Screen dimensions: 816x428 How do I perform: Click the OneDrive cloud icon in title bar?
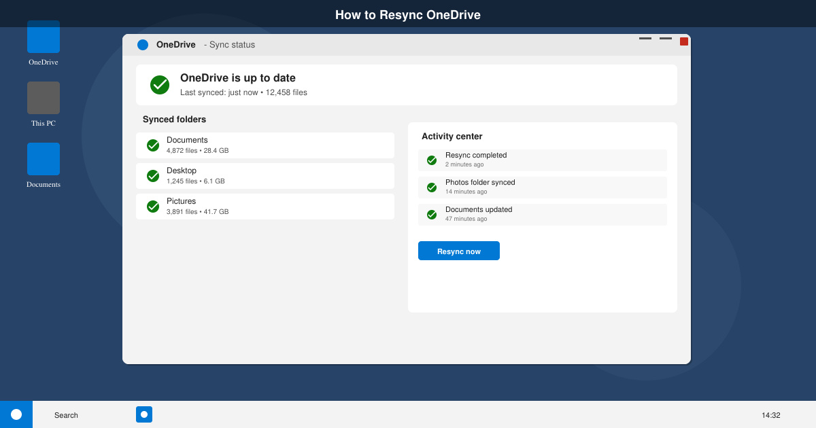[x=143, y=45]
